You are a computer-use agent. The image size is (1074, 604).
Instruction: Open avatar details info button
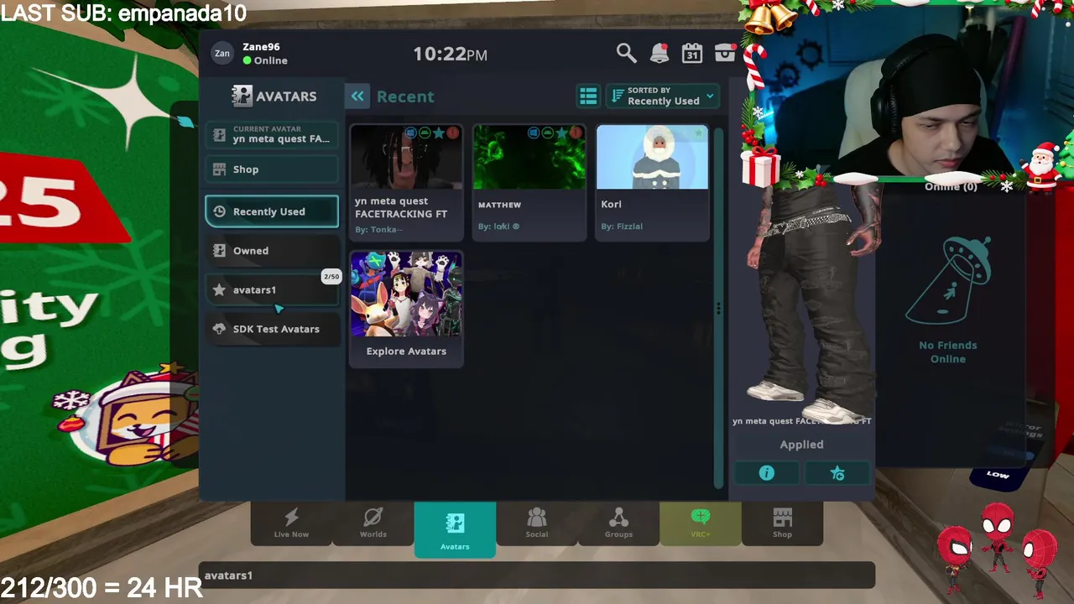[x=766, y=473]
